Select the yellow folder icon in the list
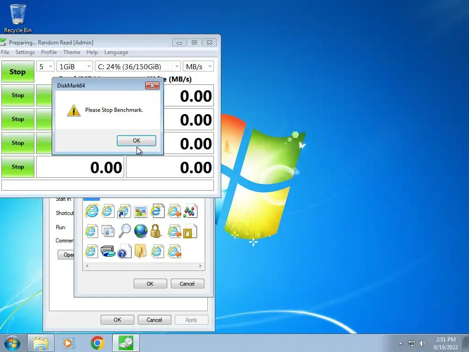The height and width of the screenshot is (352, 469). [x=140, y=251]
